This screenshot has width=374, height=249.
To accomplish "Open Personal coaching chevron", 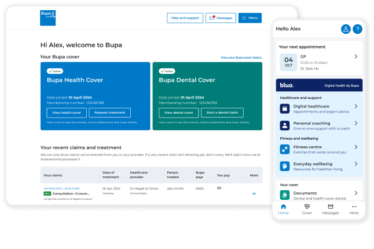I will point(356,123).
